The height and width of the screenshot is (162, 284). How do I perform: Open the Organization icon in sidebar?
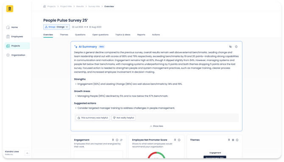(8, 55)
